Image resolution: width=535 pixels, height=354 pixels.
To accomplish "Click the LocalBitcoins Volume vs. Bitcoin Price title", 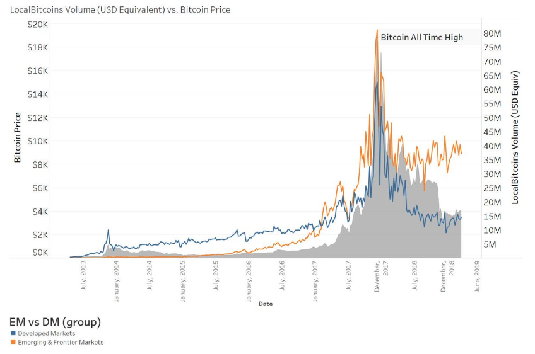I will pos(121,10).
